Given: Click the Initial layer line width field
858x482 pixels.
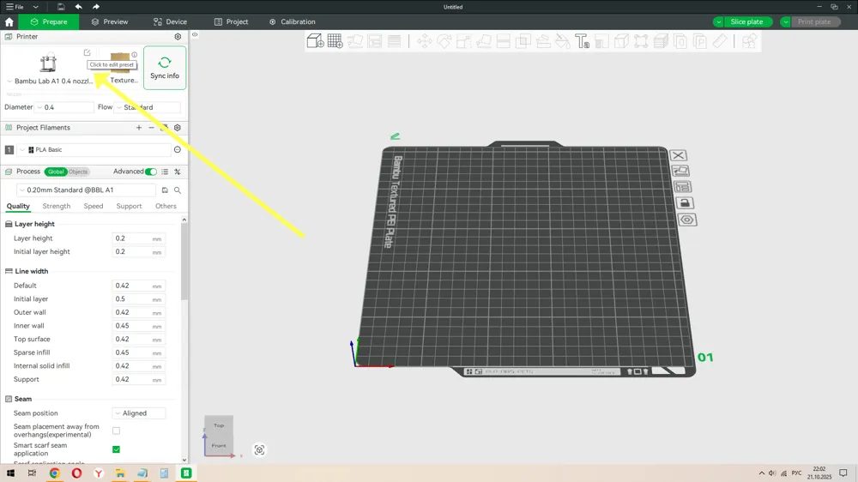Looking at the screenshot, I should coord(138,299).
